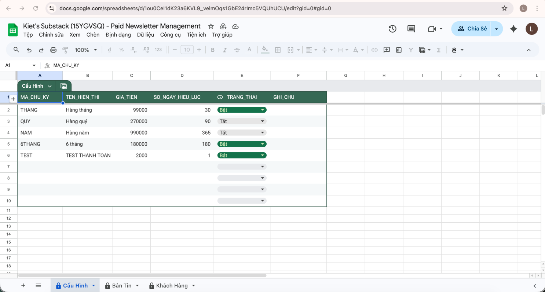Format as currency with đ button
The width and height of the screenshot is (545, 292).
click(x=109, y=50)
